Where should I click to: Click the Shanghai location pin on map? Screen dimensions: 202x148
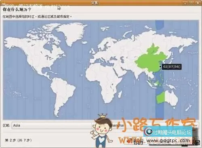click(x=160, y=66)
